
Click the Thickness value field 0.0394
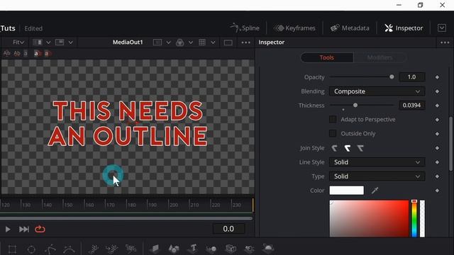(411, 106)
